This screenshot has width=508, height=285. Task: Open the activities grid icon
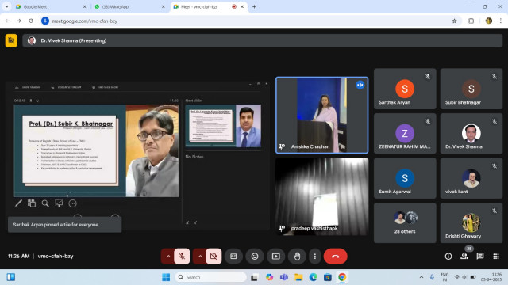(x=496, y=256)
